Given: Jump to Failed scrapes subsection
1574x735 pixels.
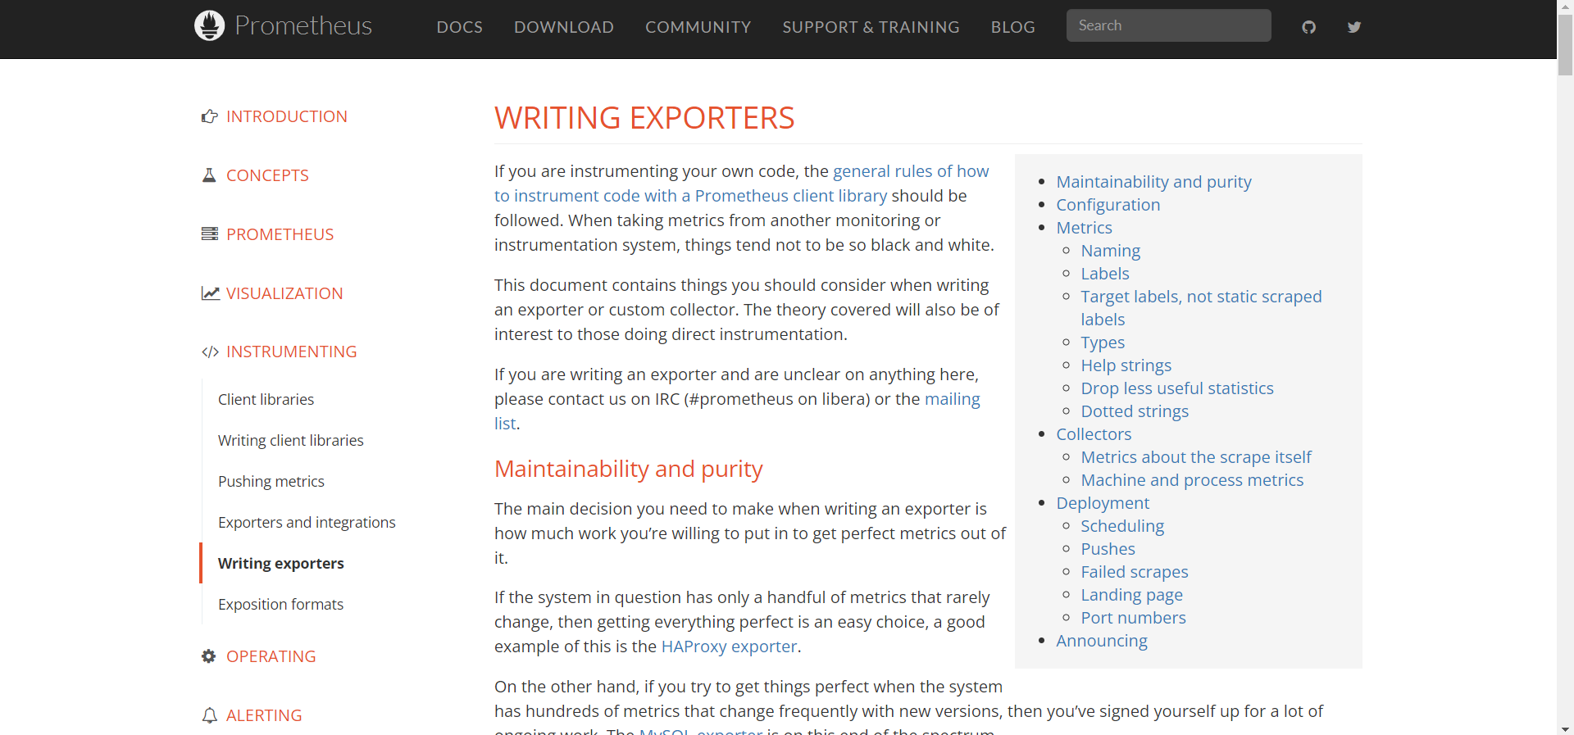Looking at the screenshot, I should (x=1135, y=572).
